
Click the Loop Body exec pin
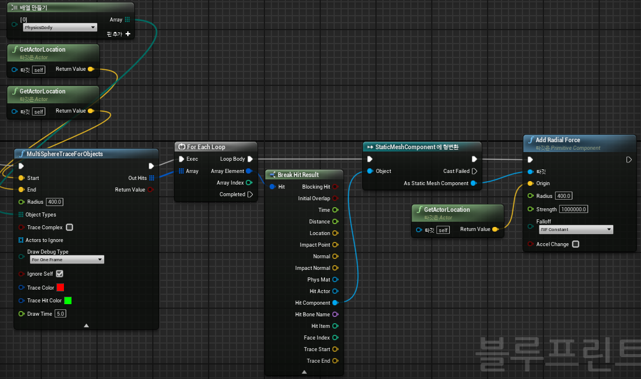[250, 159]
